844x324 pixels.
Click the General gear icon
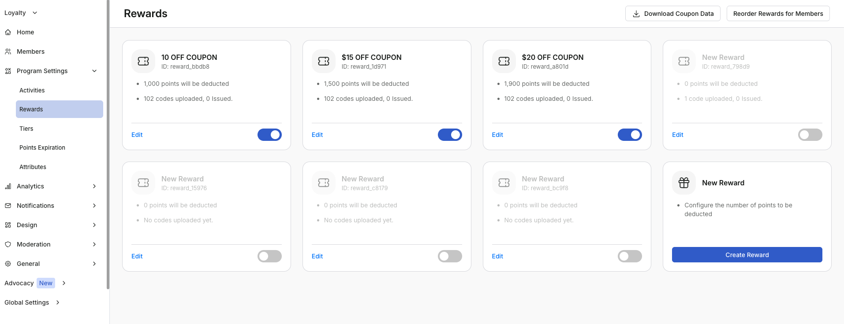pos(8,264)
